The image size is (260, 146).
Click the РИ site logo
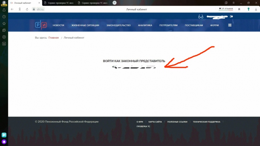pos(40,25)
